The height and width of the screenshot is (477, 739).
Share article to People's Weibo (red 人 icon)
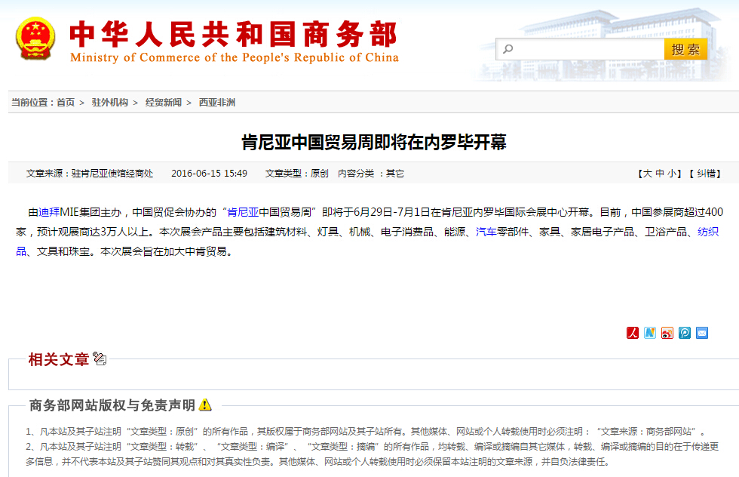click(632, 333)
